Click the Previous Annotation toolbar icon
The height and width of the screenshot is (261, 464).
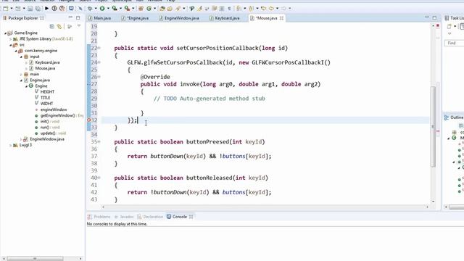point(251,8)
